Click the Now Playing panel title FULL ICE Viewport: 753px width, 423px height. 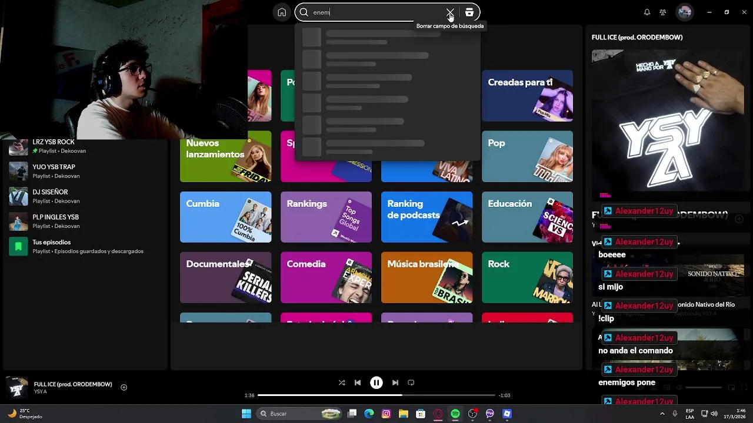pos(637,37)
